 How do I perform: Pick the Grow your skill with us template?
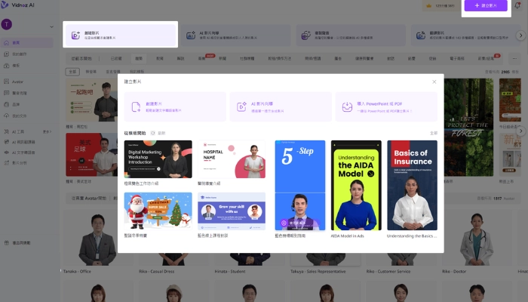(232, 211)
